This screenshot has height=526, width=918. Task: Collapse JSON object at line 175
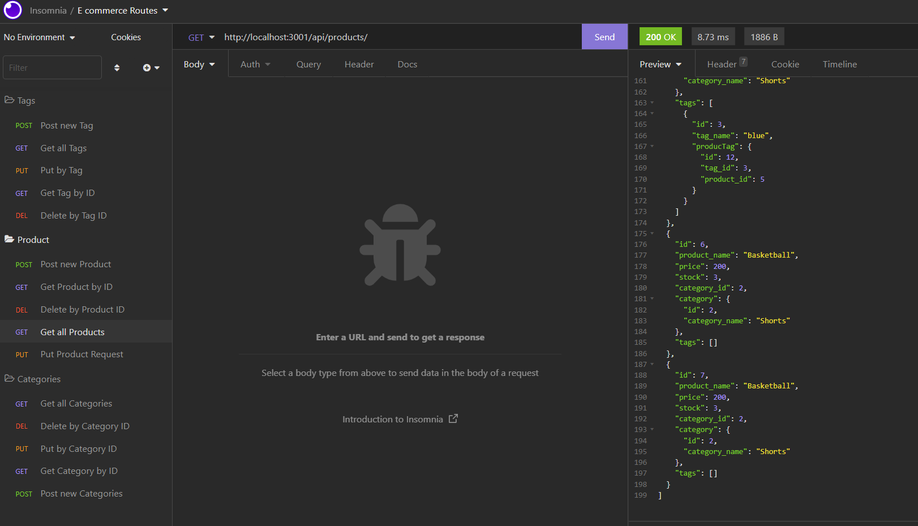[x=652, y=234]
